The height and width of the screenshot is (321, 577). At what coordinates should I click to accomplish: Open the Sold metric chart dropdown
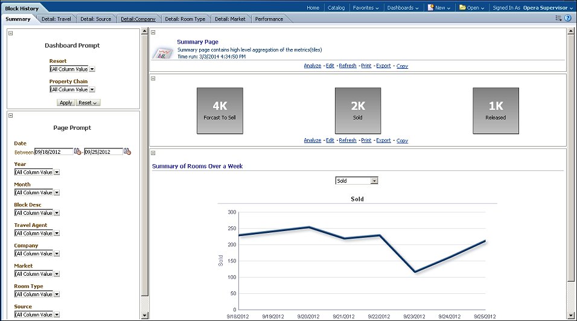pos(374,180)
